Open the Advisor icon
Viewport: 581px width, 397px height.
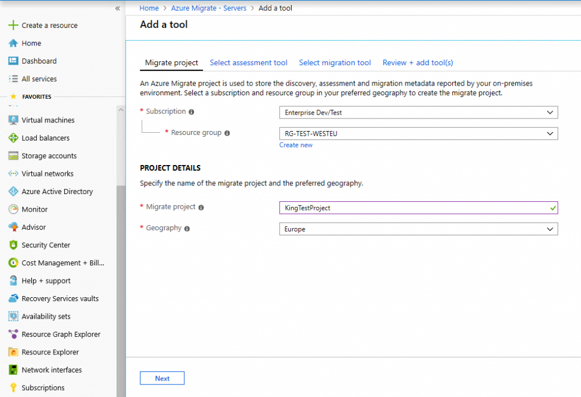pos(13,227)
